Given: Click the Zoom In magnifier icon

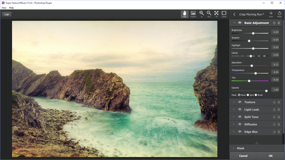Looking at the screenshot, I should click(x=201, y=14).
